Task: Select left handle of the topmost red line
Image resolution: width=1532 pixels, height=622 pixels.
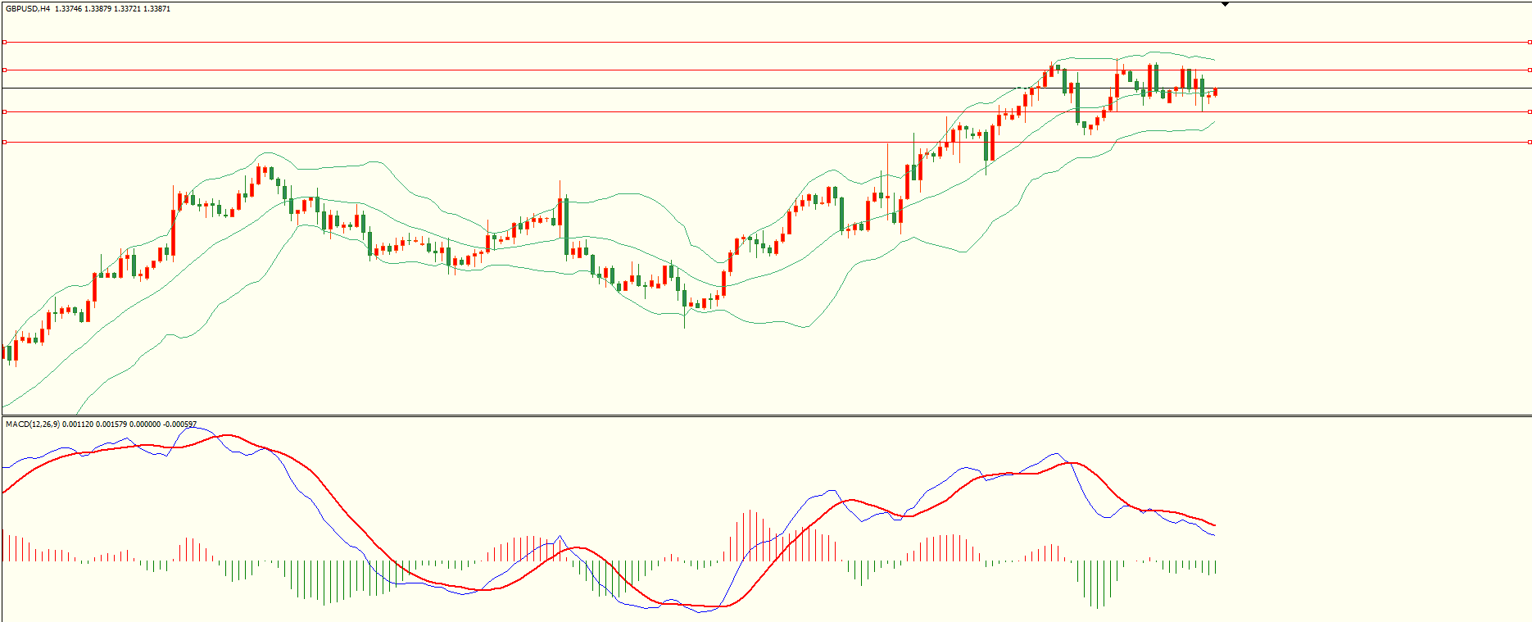Action: tap(4, 42)
